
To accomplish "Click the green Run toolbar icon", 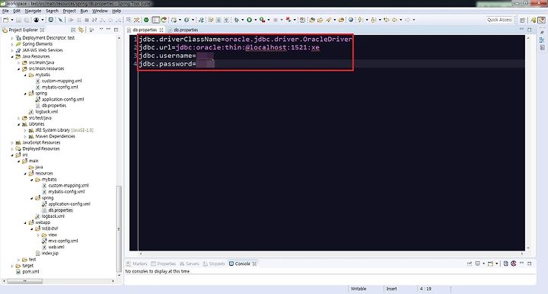I will point(249,20).
